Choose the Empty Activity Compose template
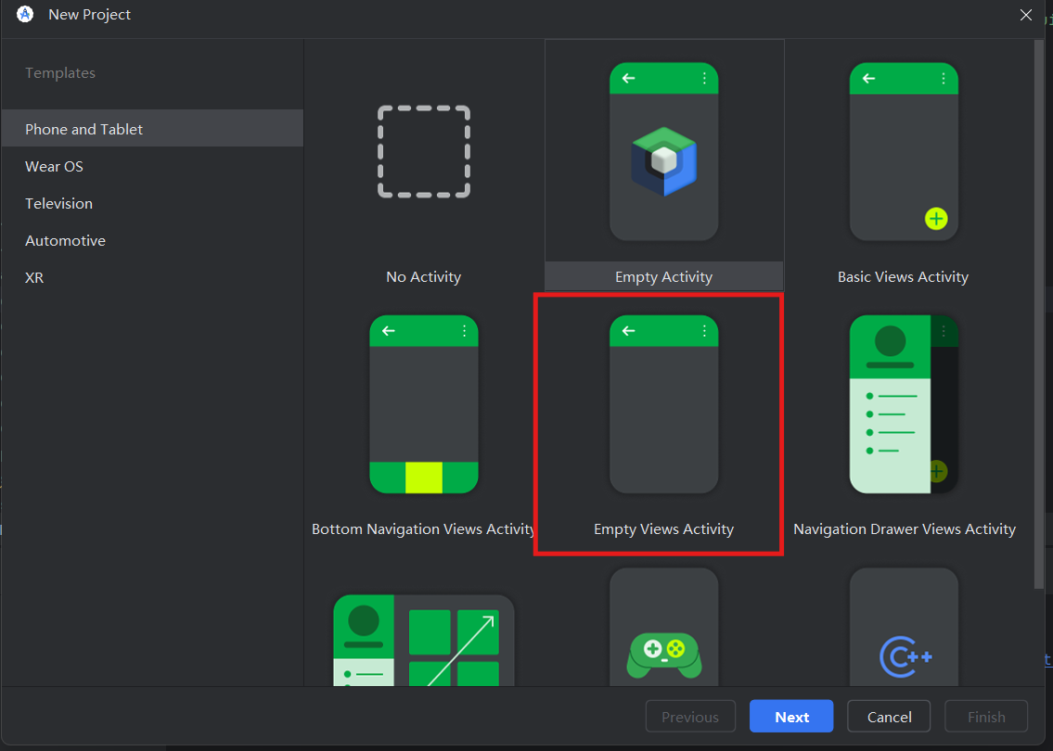 point(663,152)
